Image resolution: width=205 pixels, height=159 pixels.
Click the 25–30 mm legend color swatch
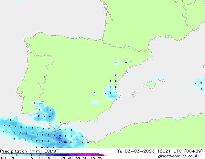tap(65, 155)
